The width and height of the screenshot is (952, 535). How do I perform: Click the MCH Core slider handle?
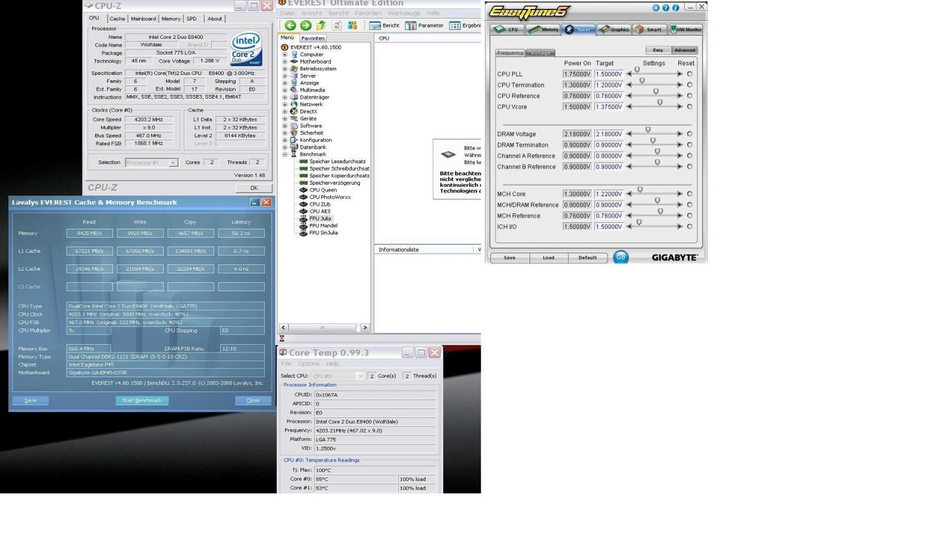coord(640,190)
